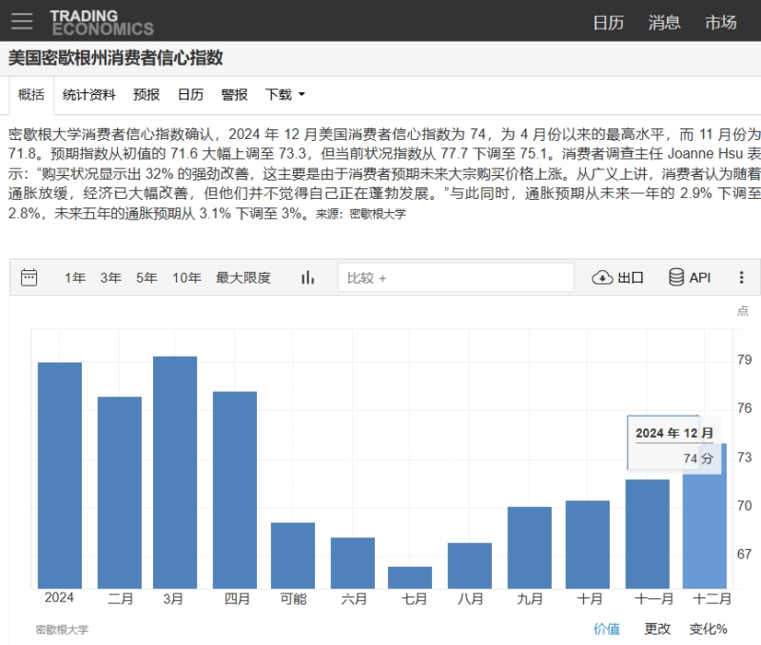Screen dimensions: 761x645
Task: Click the 更改 link below chart
Action: (657, 629)
